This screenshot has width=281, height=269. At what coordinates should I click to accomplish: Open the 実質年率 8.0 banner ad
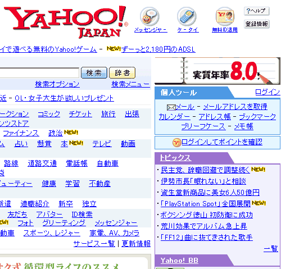click(217, 71)
